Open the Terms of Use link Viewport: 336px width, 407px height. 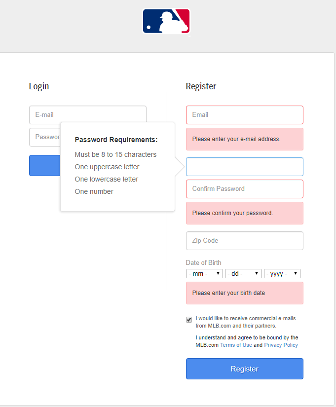point(236,345)
